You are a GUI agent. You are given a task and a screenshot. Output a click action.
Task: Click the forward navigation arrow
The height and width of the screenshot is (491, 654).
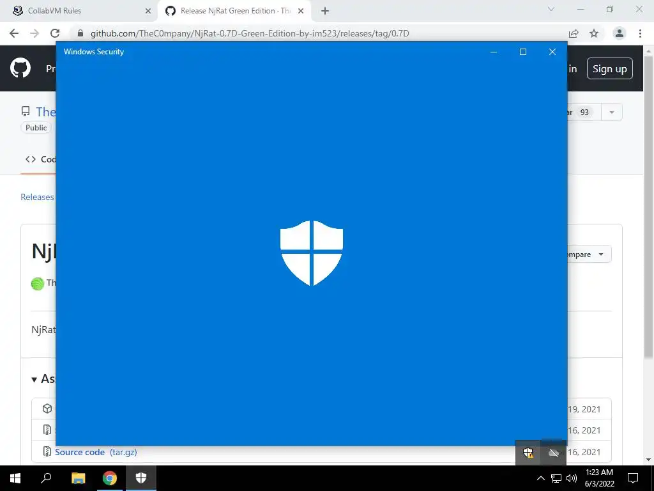coord(34,33)
